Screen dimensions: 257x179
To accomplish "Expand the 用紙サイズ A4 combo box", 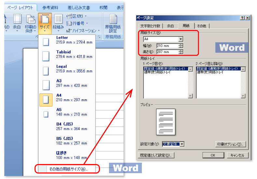I will (181, 39).
